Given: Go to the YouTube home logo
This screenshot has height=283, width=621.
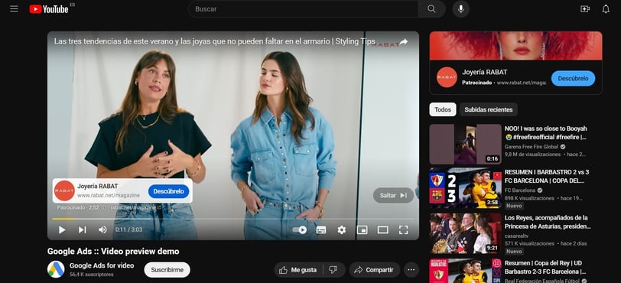Looking at the screenshot, I should tap(49, 8).
